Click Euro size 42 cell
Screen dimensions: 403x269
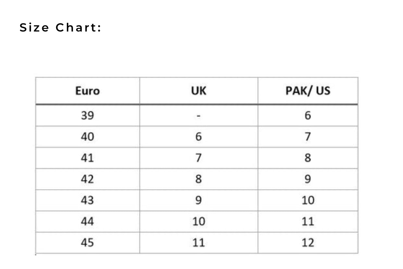tap(87, 179)
